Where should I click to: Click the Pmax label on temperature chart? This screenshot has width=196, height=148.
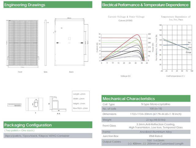[x=189, y=53]
